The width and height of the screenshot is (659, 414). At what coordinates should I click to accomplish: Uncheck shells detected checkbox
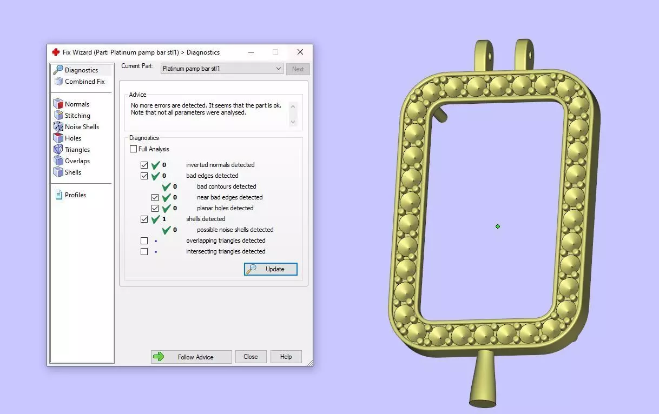[x=144, y=219]
